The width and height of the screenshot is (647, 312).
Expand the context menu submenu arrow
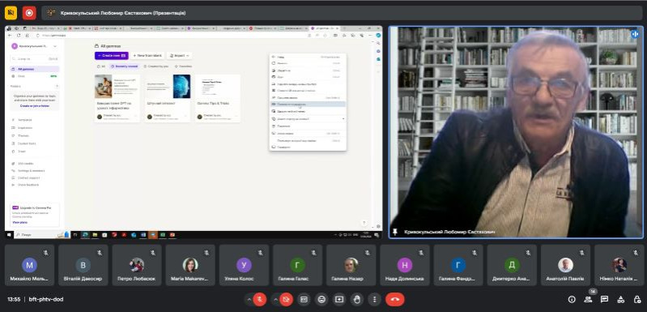click(x=343, y=119)
